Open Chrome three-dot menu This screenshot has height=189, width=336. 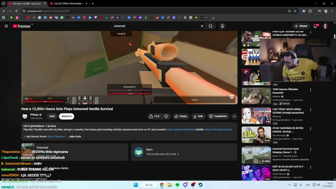coord(332,11)
